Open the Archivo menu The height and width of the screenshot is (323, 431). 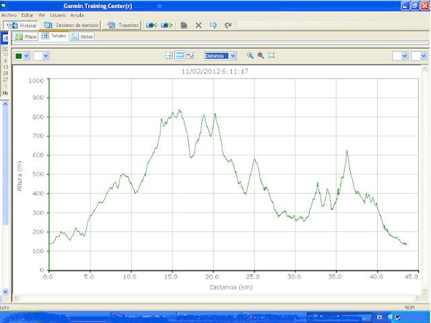(x=9, y=15)
